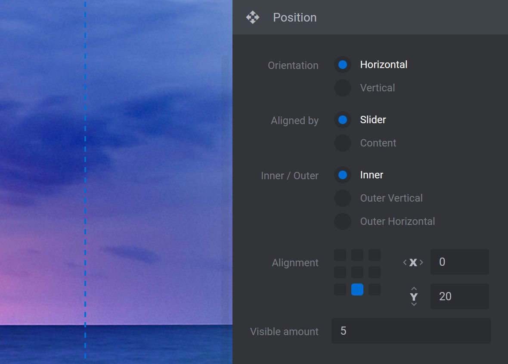Select the Outer Vertical option
Image resolution: width=508 pixels, height=364 pixels.
(x=342, y=198)
